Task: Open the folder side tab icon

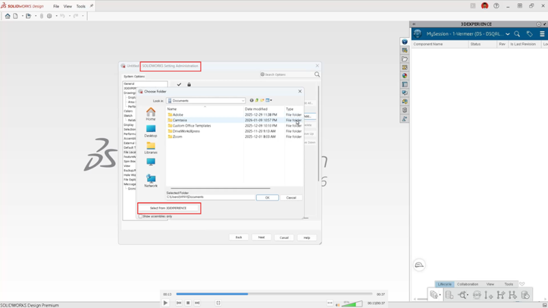Action: (404, 59)
